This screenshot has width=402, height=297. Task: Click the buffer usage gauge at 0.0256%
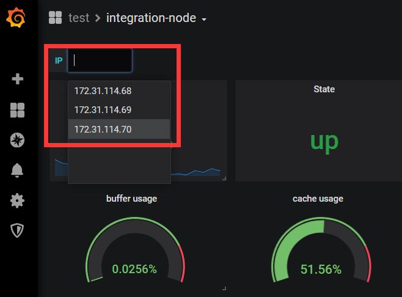(134, 257)
